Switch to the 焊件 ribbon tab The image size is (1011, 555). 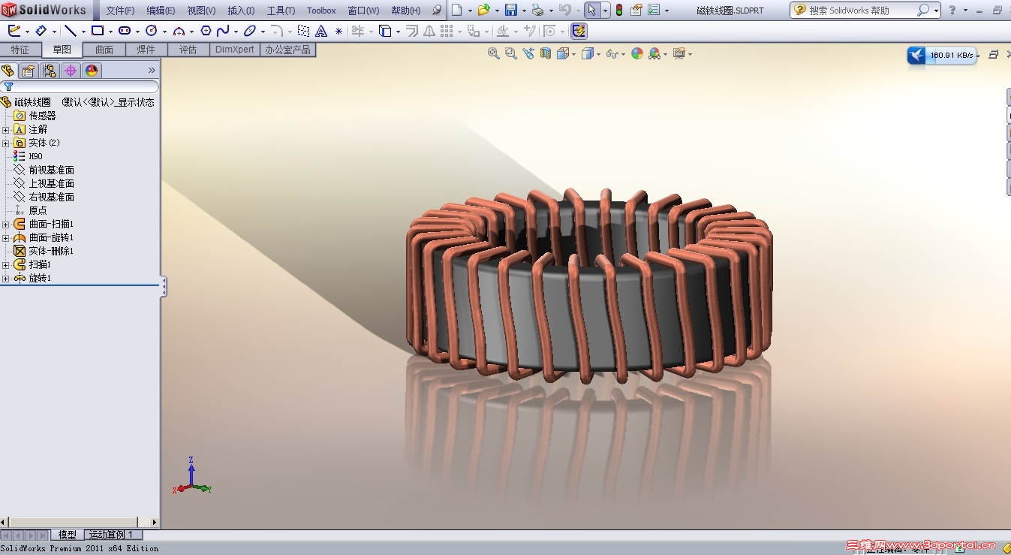[x=146, y=50]
